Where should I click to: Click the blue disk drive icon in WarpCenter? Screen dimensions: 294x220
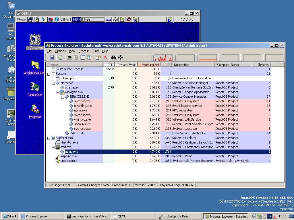click(57, 19)
